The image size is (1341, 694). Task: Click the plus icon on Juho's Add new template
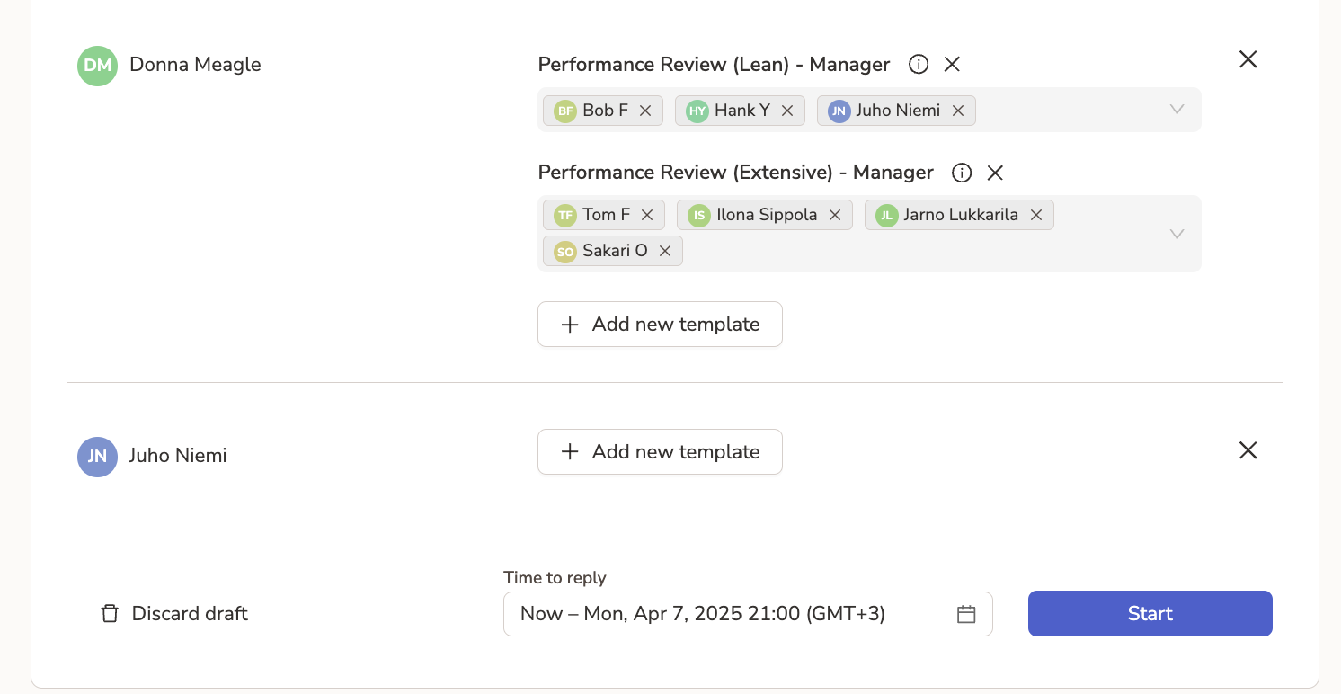tap(569, 451)
